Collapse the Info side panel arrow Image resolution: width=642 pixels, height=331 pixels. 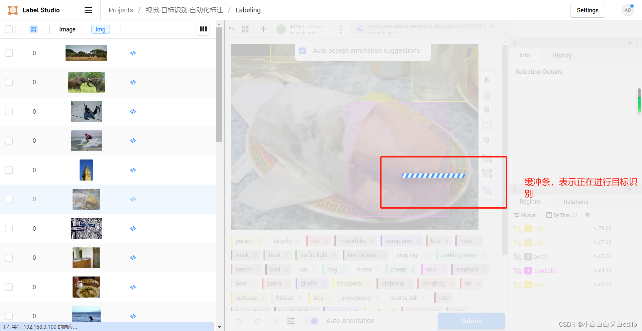coord(630,43)
